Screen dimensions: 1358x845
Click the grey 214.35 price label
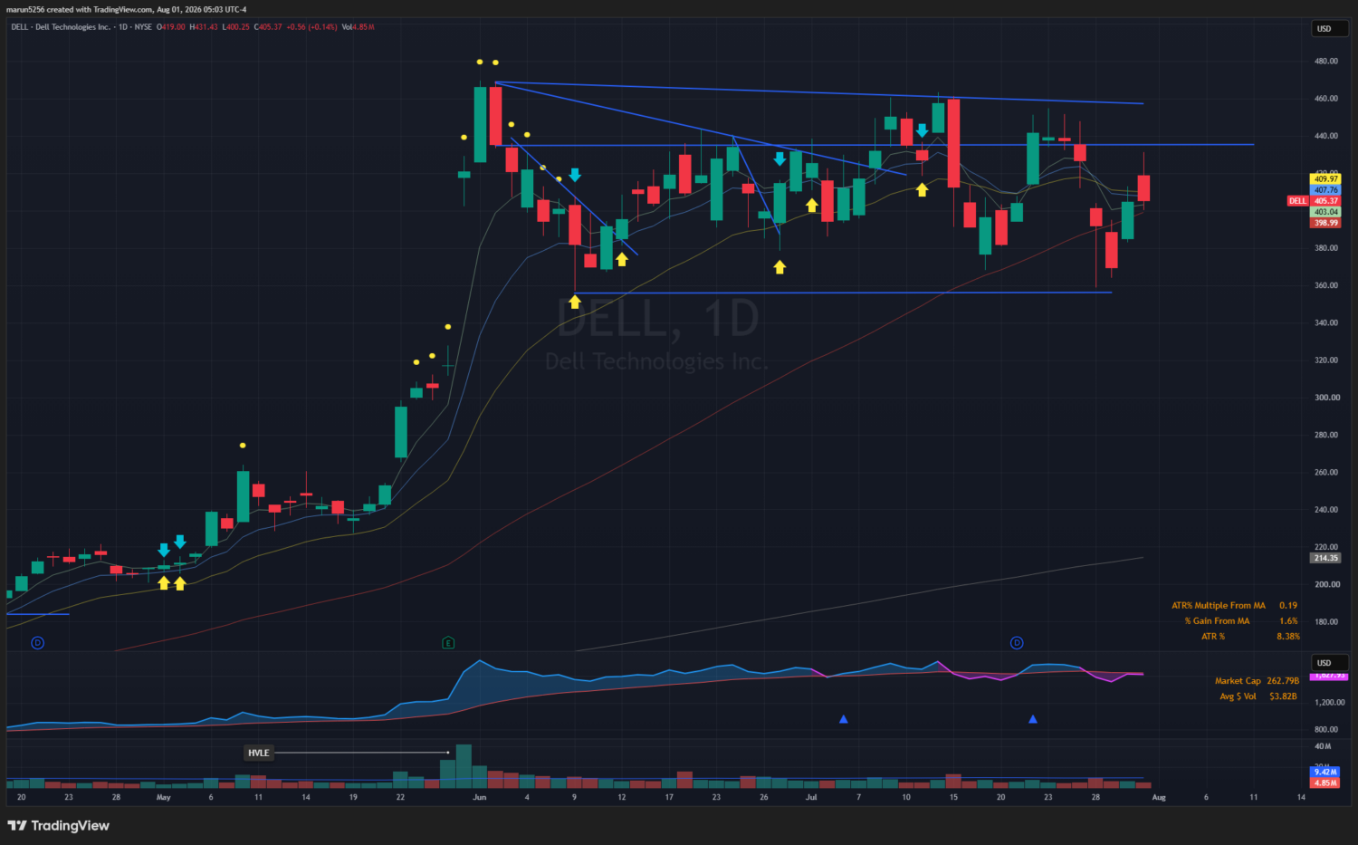[1326, 558]
